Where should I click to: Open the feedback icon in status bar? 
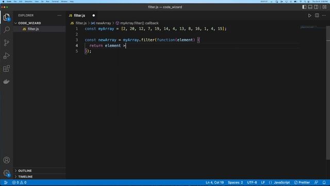point(316,182)
